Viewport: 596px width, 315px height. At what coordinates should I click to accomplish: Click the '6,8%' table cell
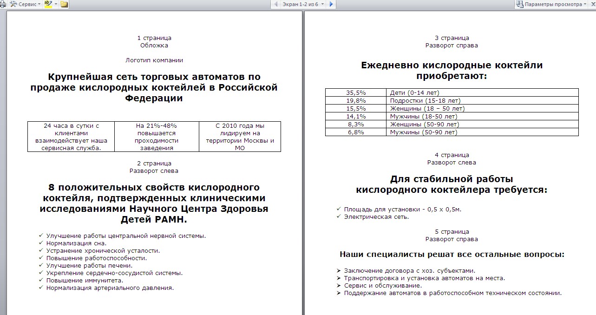(356, 132)
